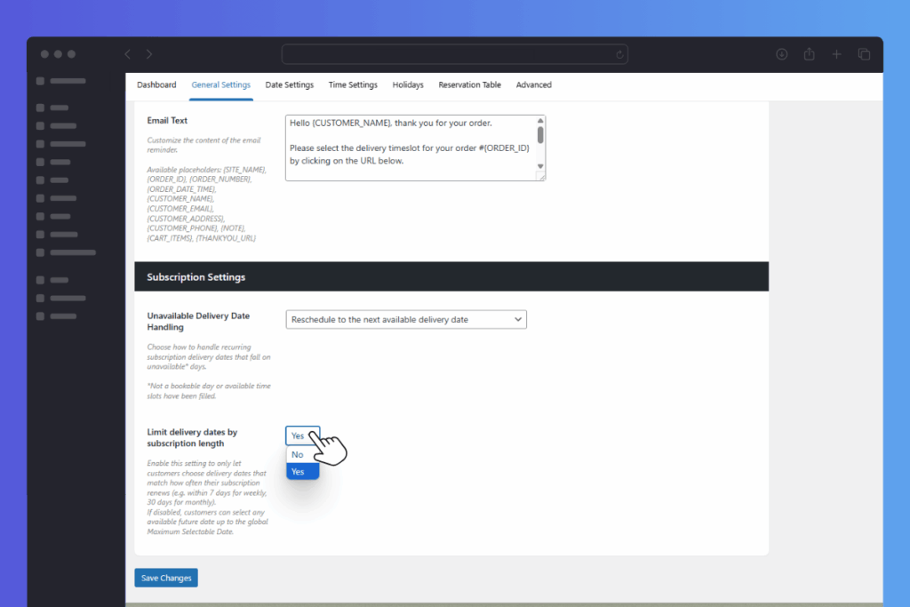
Task: Expand the Limit delivery dates selector
Action: [x=302, y=435]
